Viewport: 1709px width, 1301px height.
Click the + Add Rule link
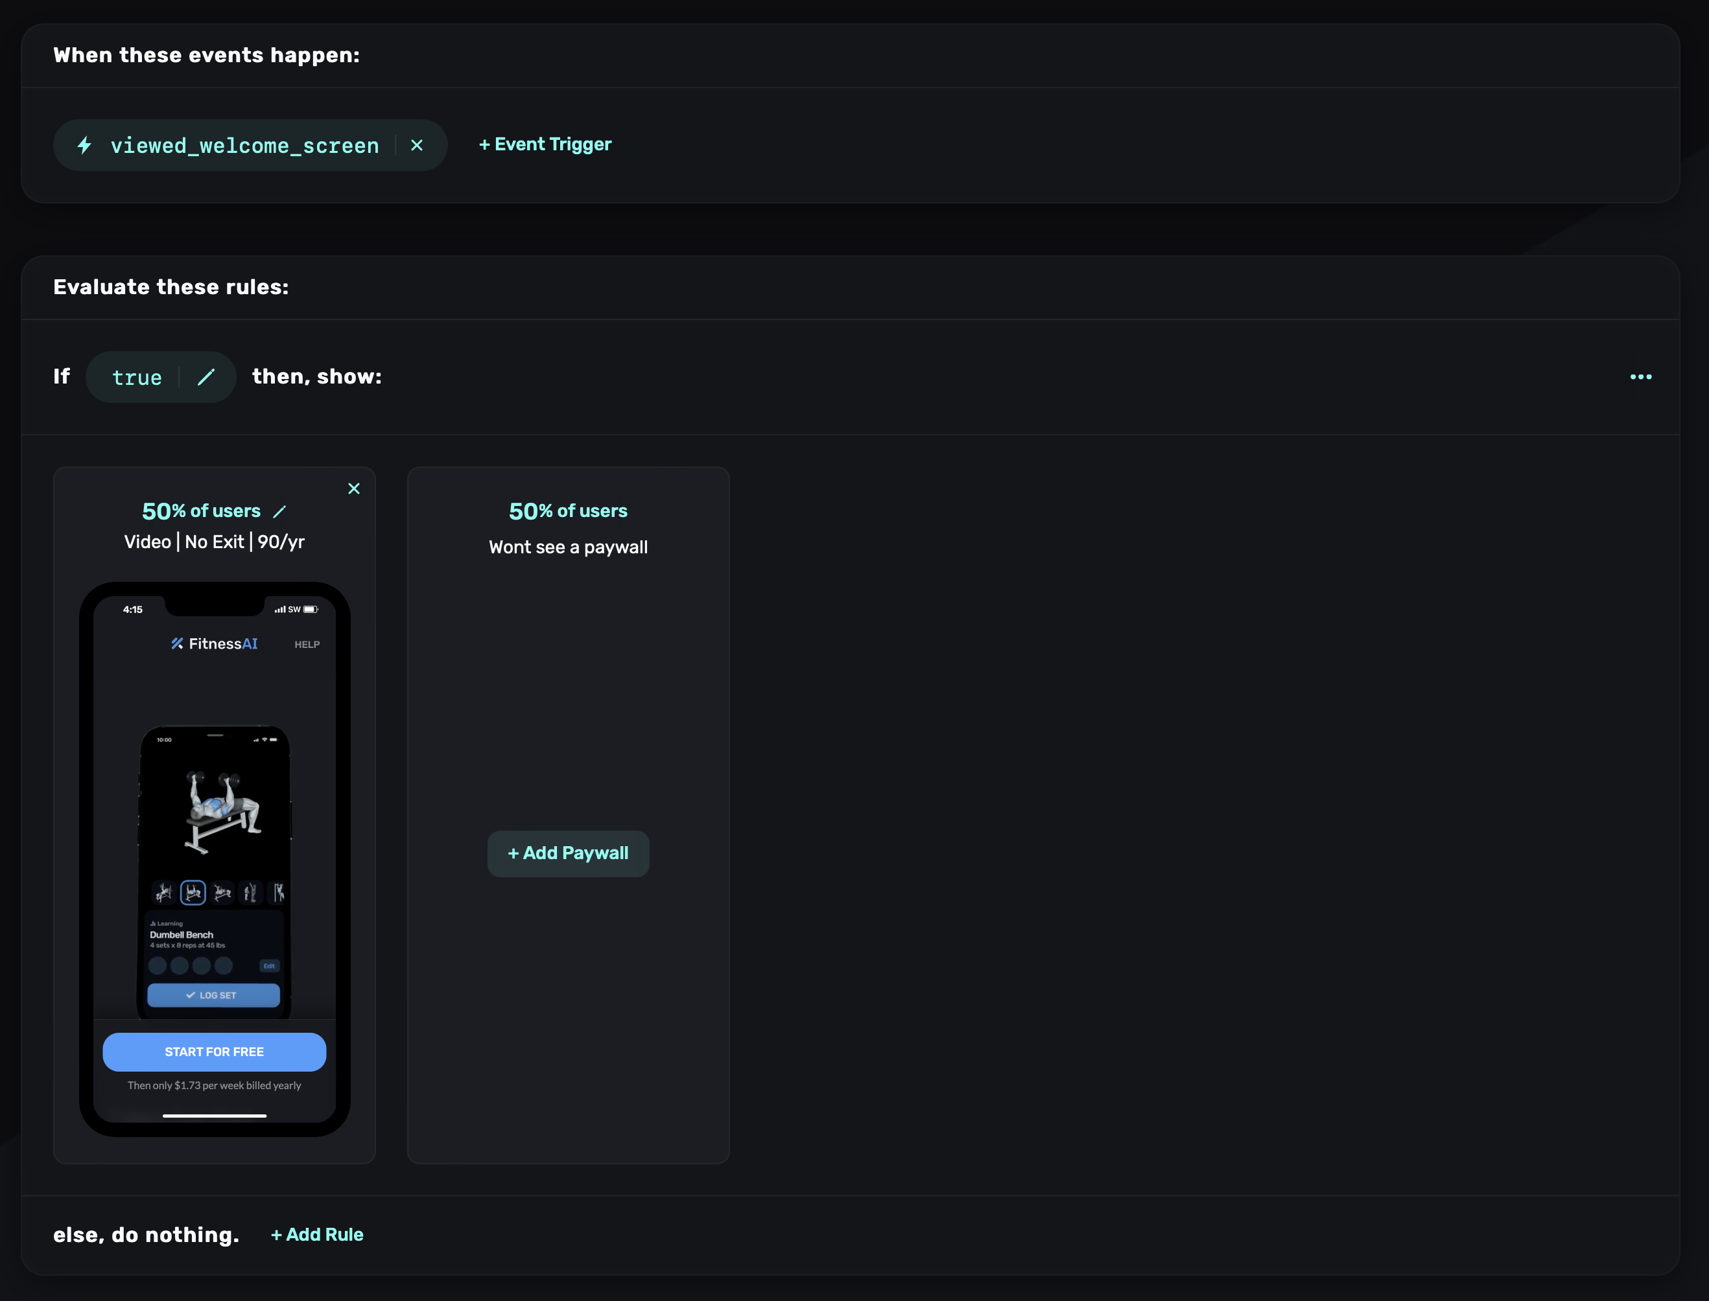tap(317, 1234)
